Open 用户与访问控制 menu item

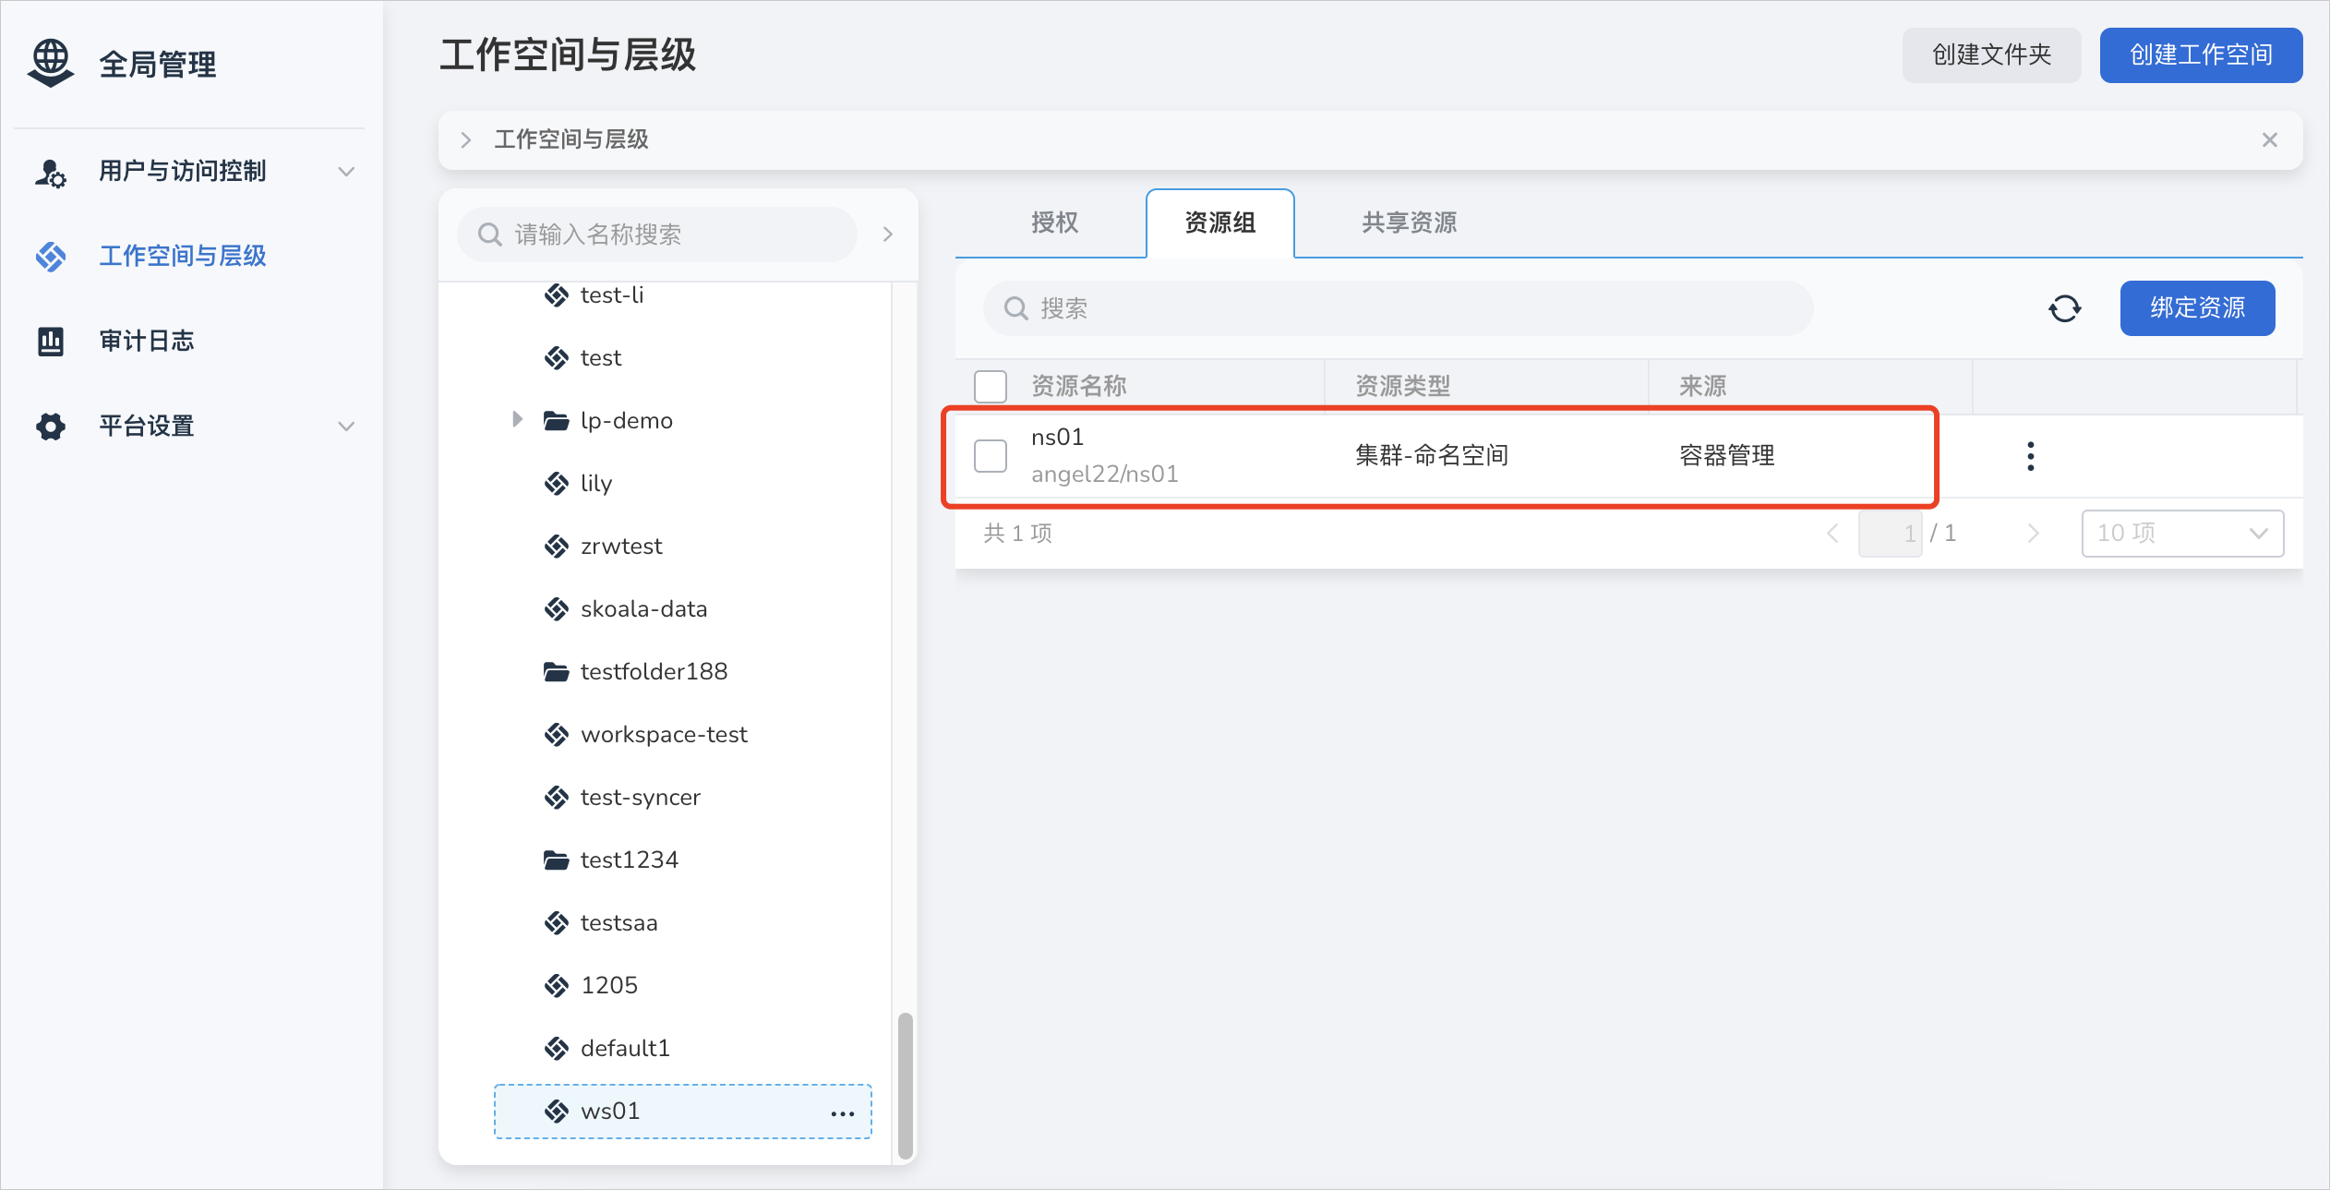click(x=191, y=172)
